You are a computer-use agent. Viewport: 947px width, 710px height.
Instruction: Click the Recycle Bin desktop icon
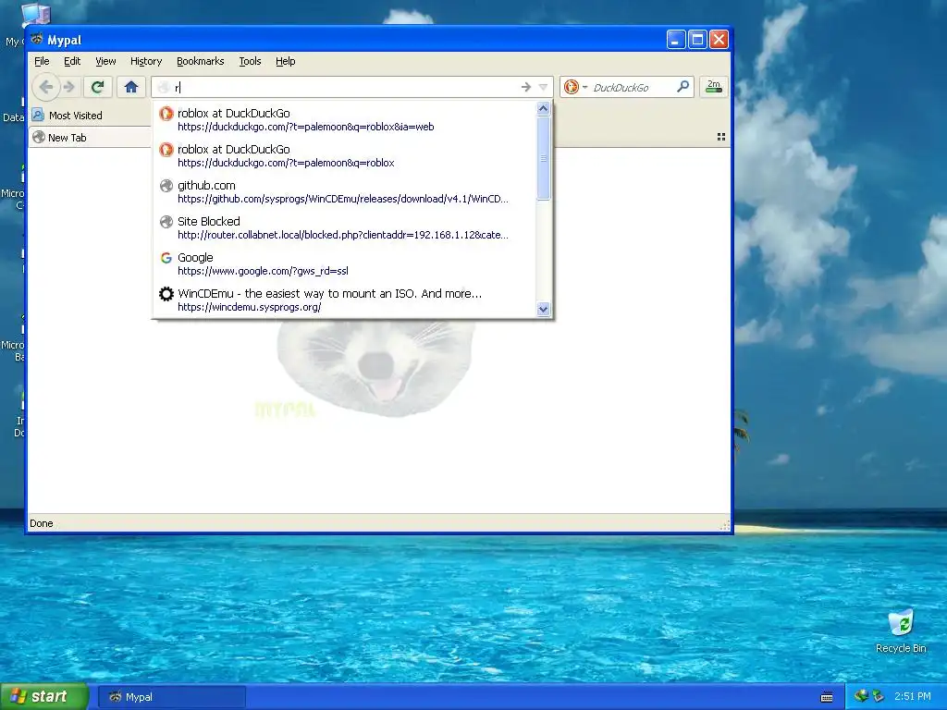pos(901,631)
